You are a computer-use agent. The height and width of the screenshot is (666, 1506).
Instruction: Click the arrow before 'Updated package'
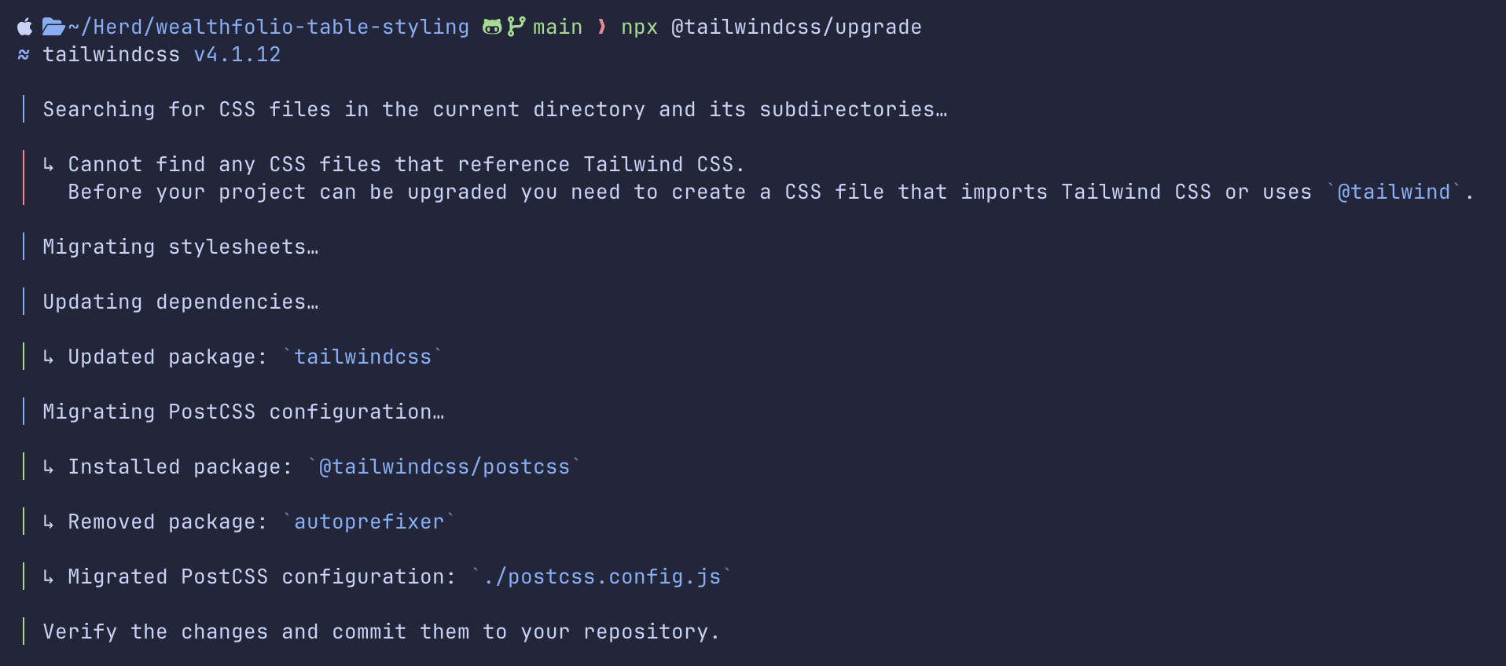click(49, 357)
